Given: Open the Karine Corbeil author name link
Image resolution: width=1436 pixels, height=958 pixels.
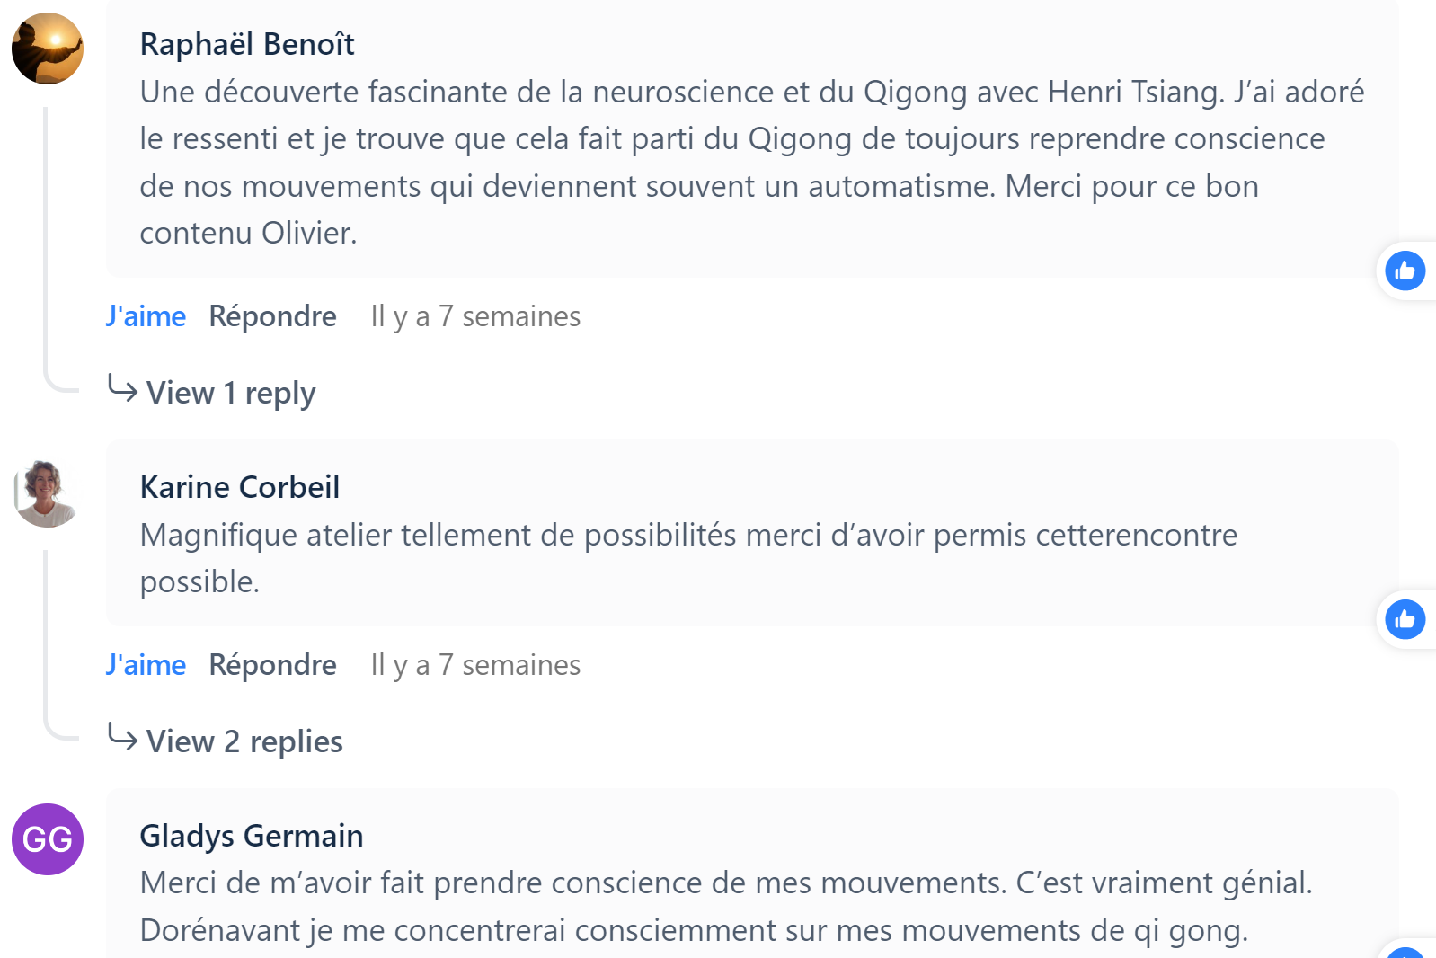Looking at the screenshot, I should (240, 487).
